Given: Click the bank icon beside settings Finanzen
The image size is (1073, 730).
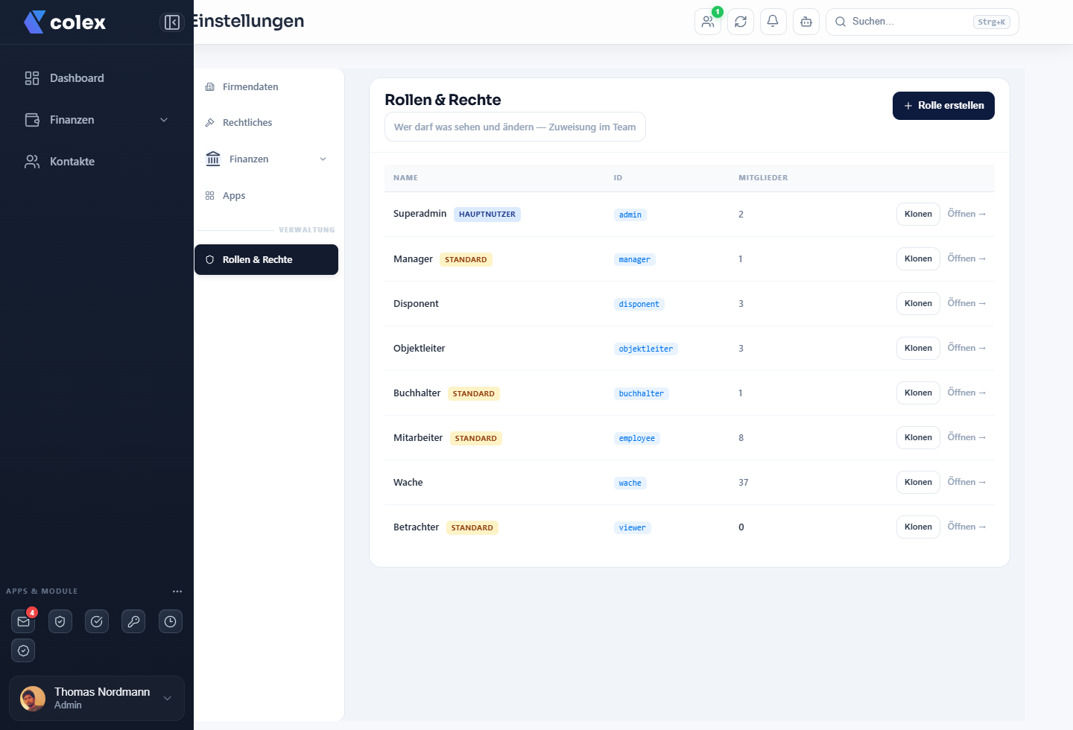Looking at the screenshot, I should [x=213, y=159].
